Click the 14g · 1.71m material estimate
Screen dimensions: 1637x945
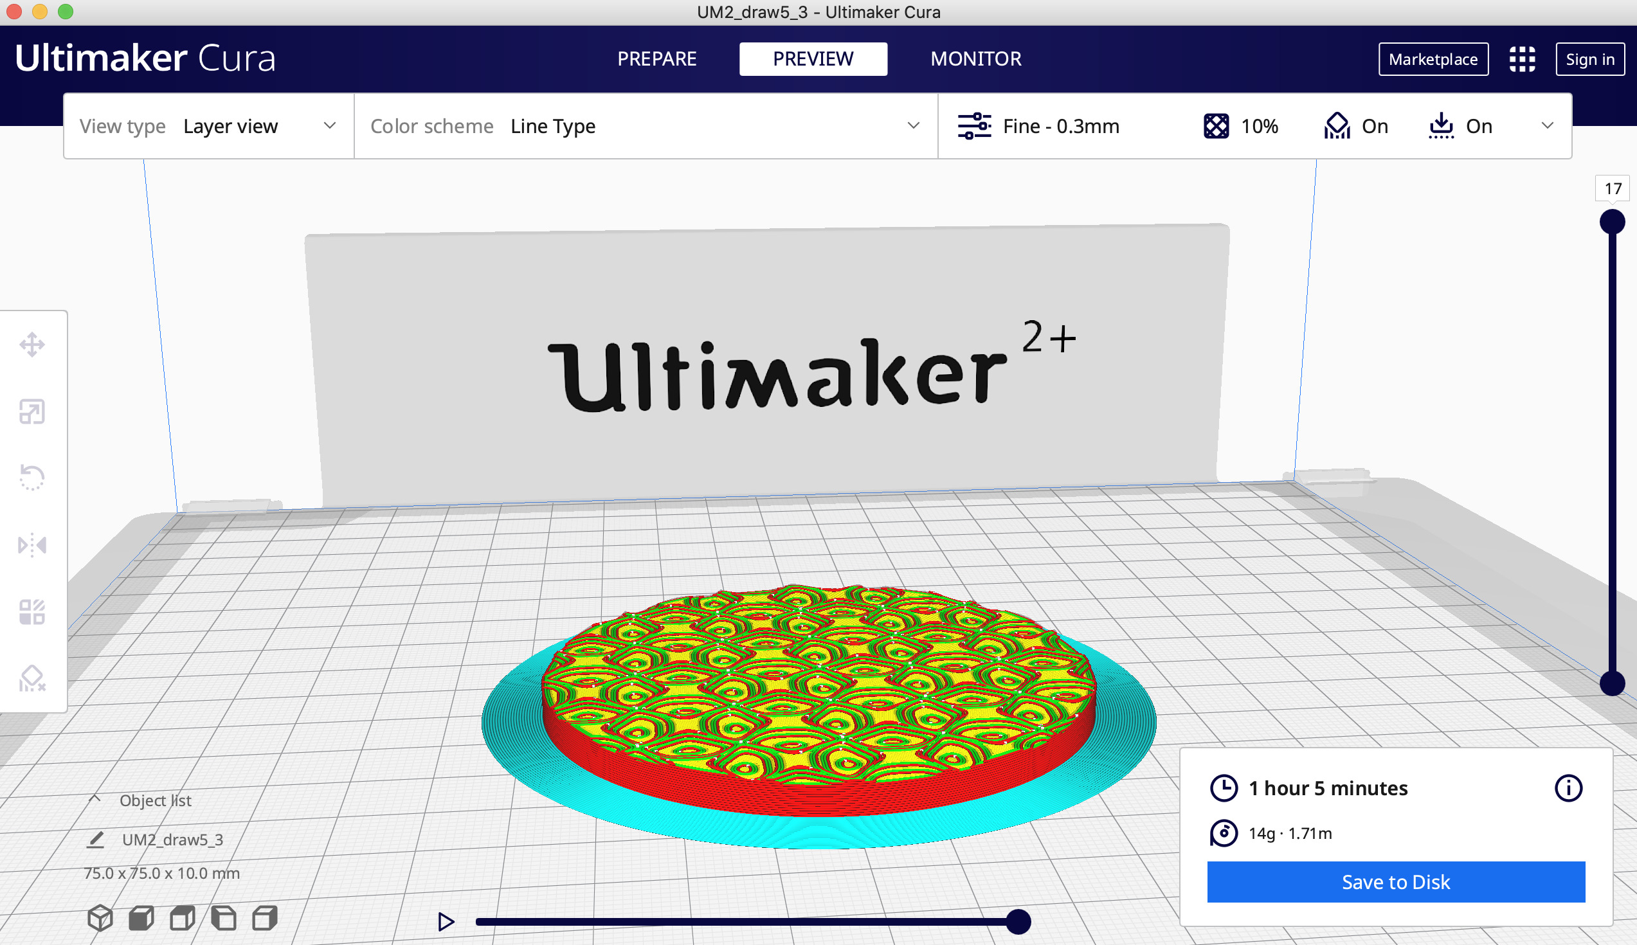point(1290,833)
